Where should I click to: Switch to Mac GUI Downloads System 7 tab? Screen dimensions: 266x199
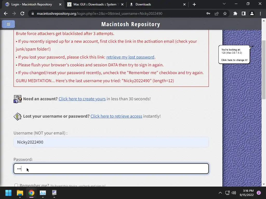tap(95, 4)
